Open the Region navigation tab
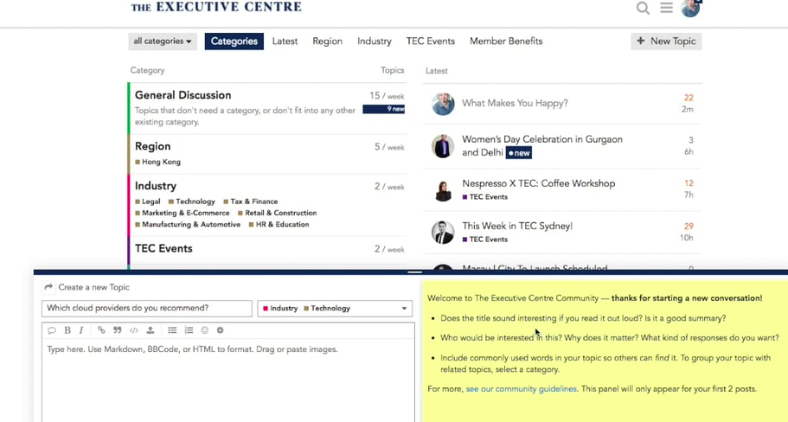This screenshot has height=422, width=788. pos(327,42)
